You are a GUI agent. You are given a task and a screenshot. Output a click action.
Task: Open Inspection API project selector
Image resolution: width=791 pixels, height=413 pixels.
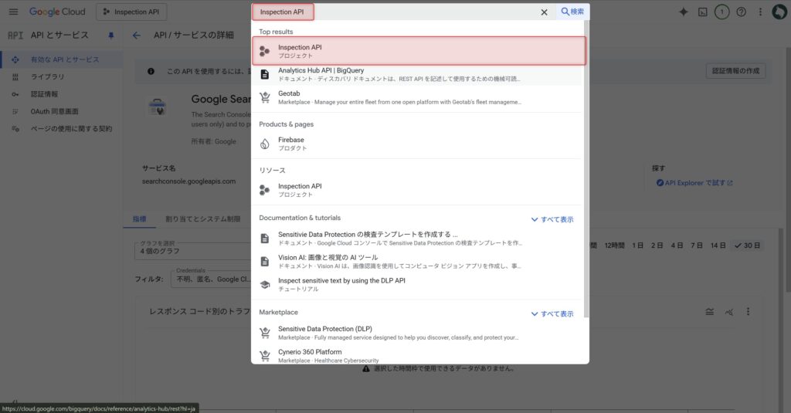pos(131,12)
